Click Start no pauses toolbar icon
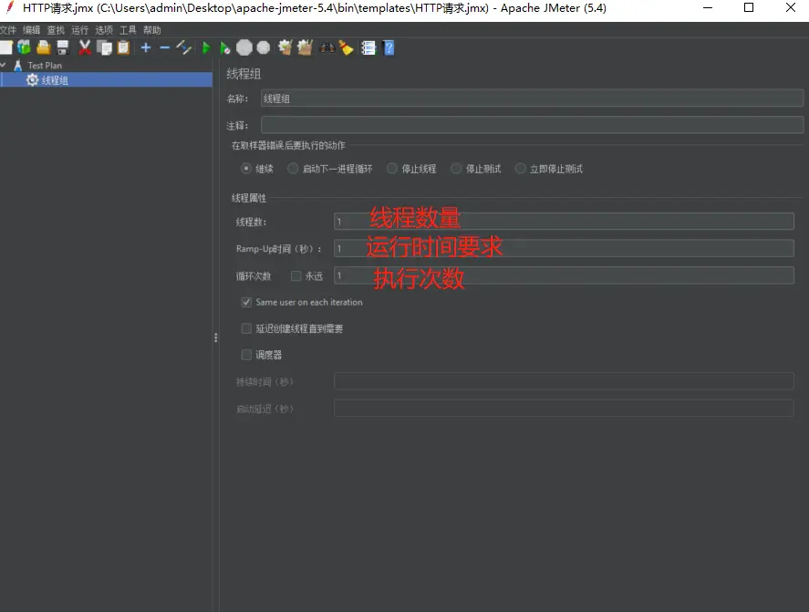The width and height of the screenshot is (809, 612). pos(224,47)
